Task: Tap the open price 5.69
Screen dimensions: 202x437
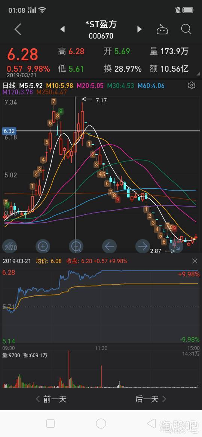Action: [122, 51]
